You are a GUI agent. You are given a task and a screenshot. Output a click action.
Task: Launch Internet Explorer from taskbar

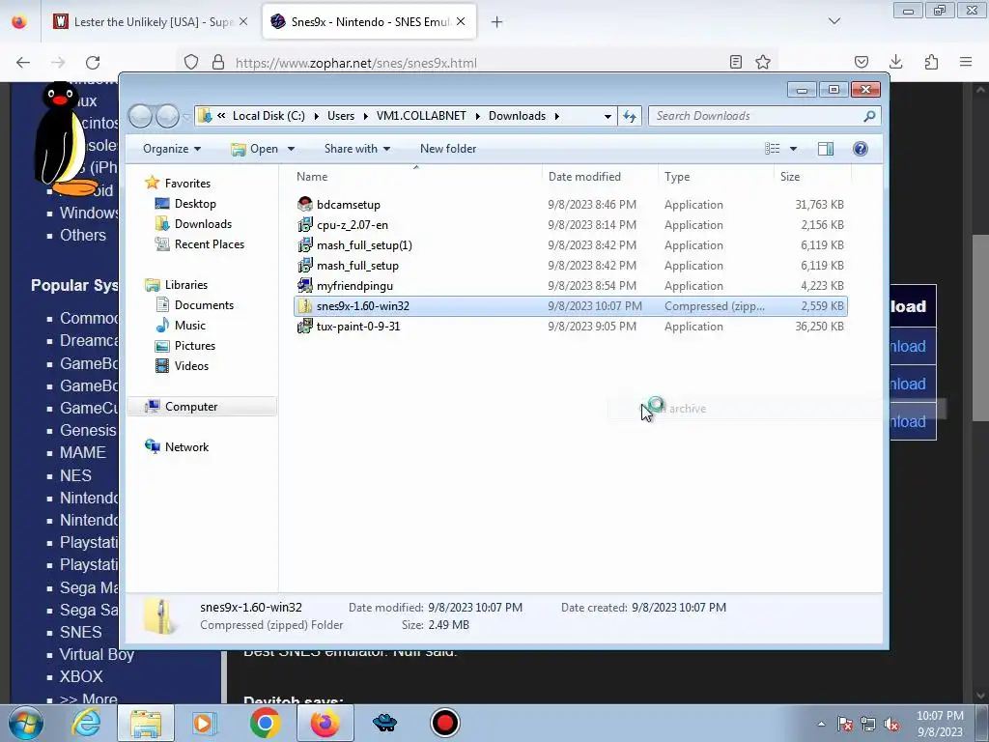click(x=86, y=723)
